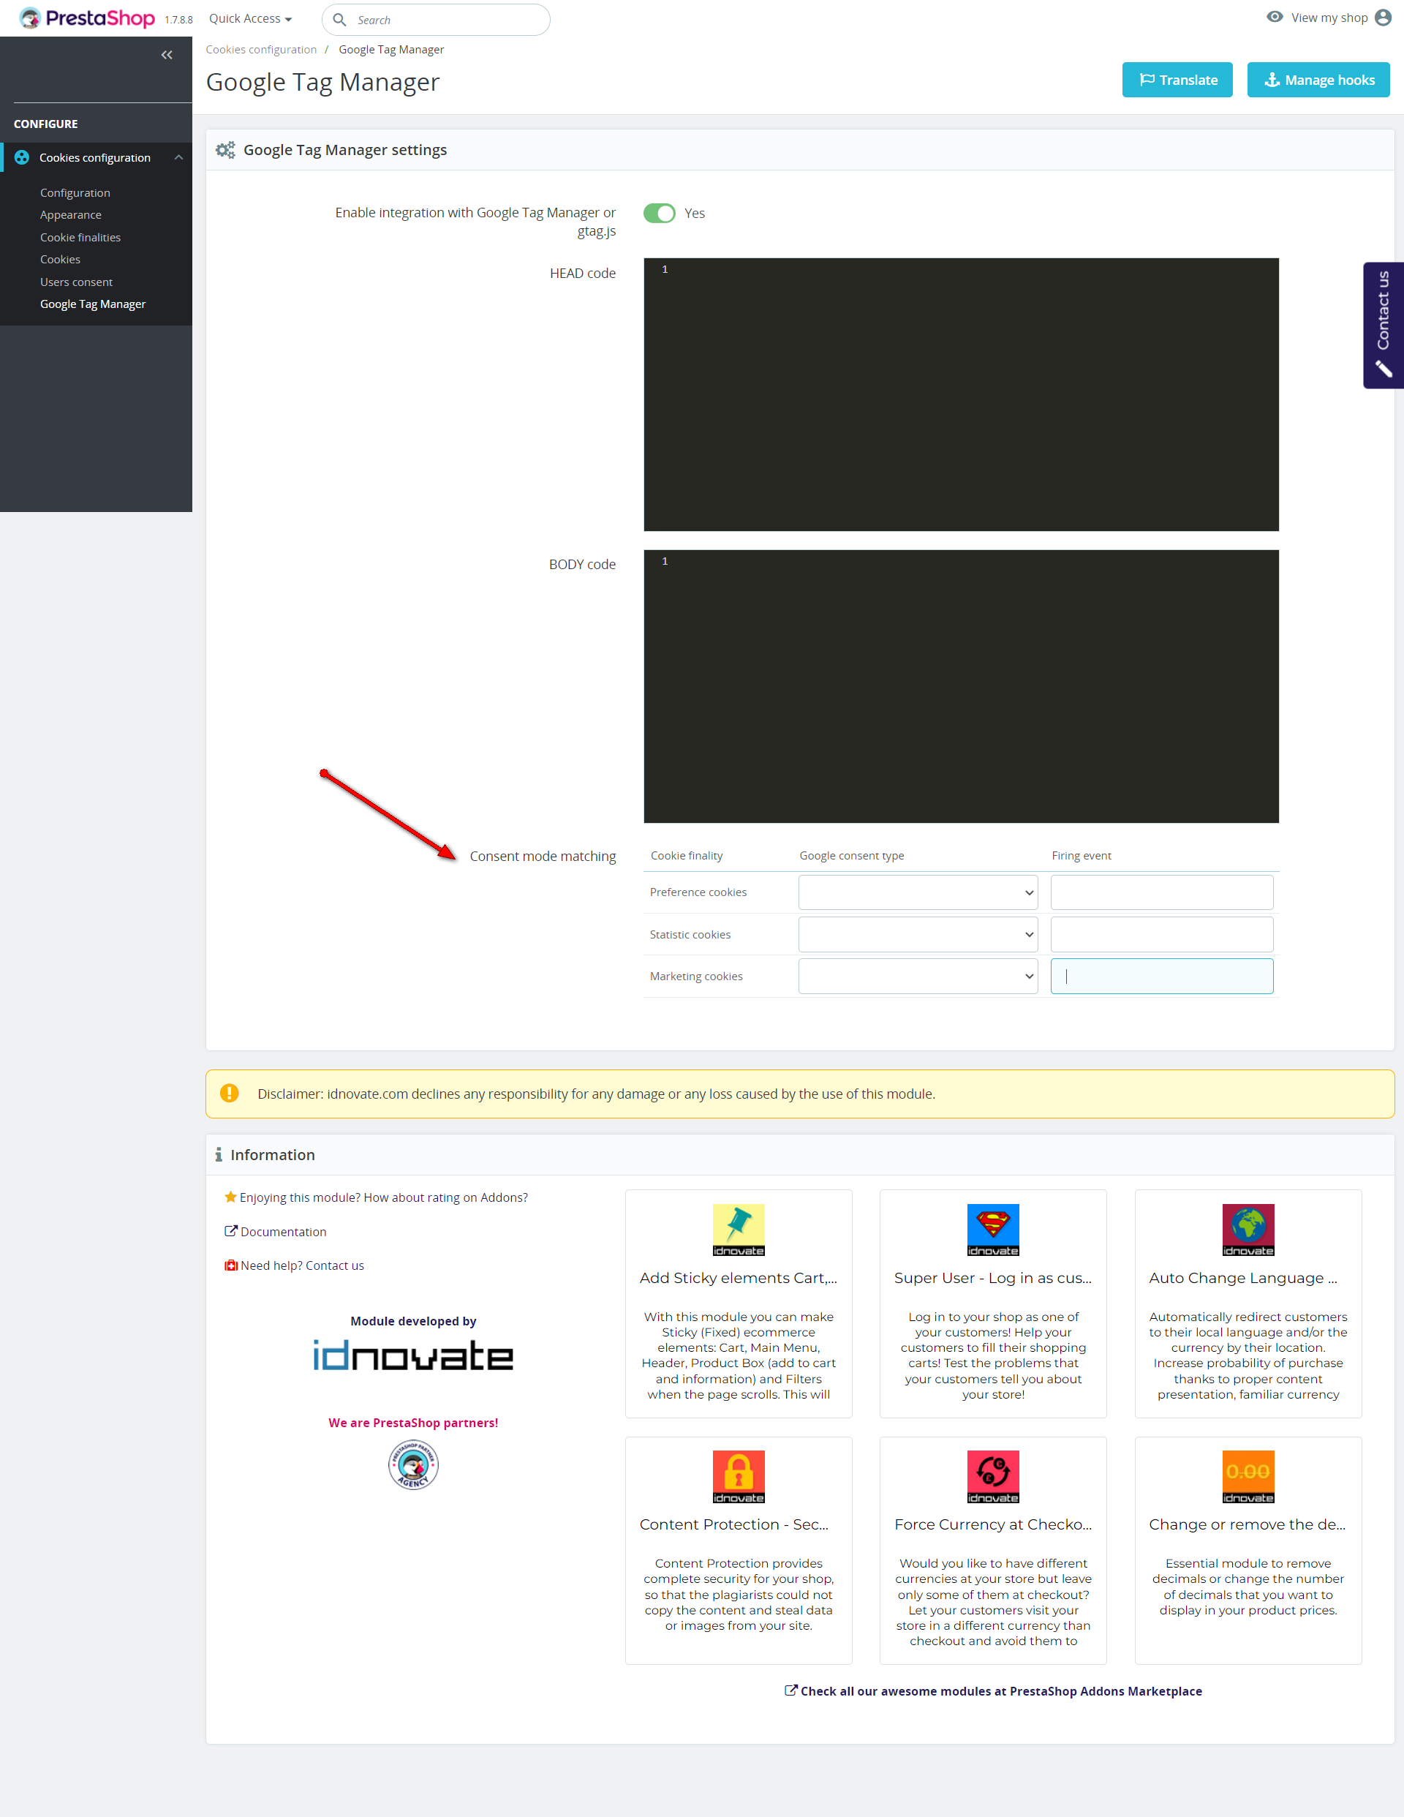Click the Force Currency module icon
Image resolution: width=1404 pixels, height=1817 pixels.
pyautogui.click(x=992, y=1476)
